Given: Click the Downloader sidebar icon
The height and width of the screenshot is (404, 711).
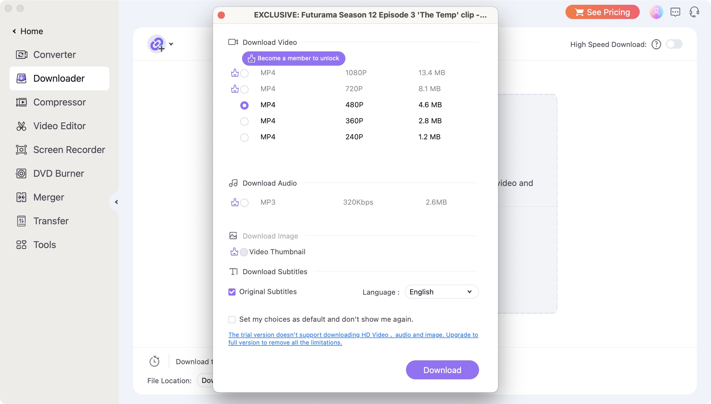Looking at the screenshot, I should pos(21,78).
